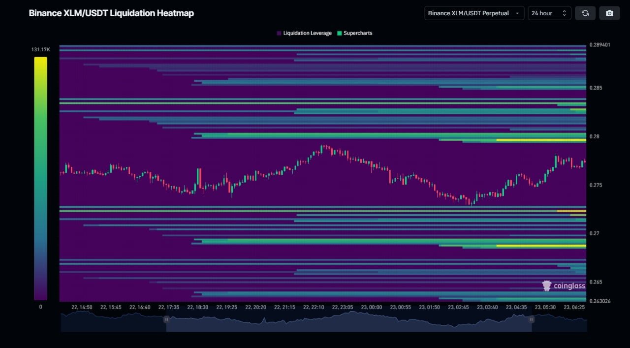630x348 pixels.
Task: Open the Binance XLM/USDT Perpetual dropdown
Action: [x=474, y=13]
